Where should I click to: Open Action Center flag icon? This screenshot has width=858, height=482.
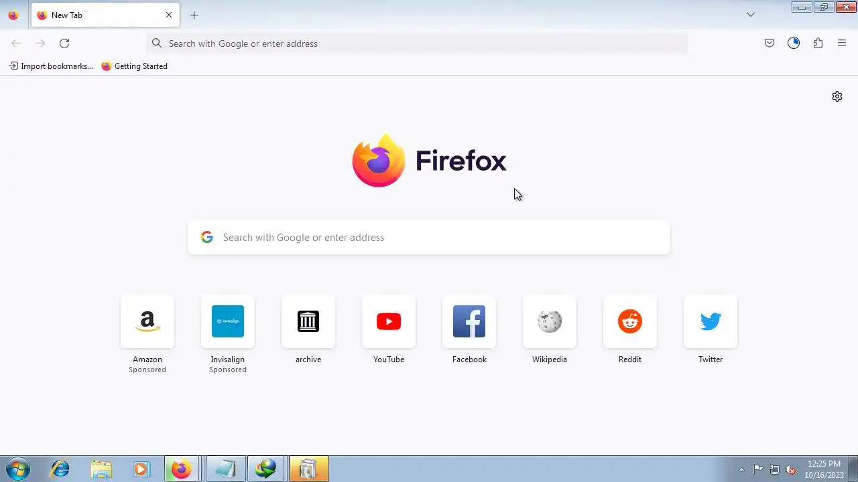coord(757,469)
